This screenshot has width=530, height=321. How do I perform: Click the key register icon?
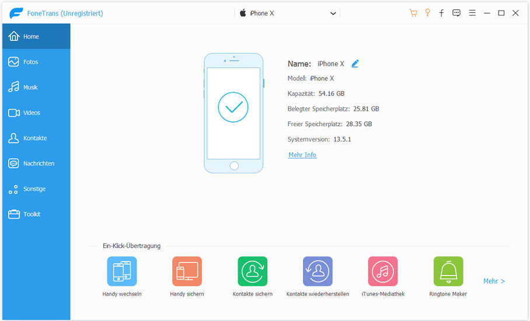click(428, 13)
